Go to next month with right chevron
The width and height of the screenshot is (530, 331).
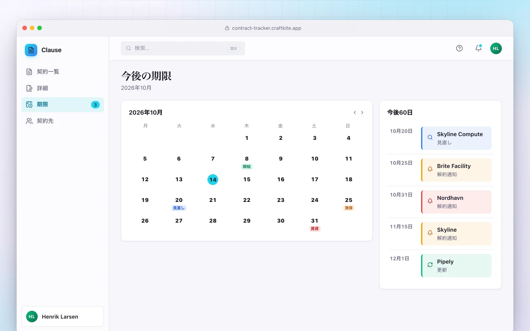click(362, 113)
